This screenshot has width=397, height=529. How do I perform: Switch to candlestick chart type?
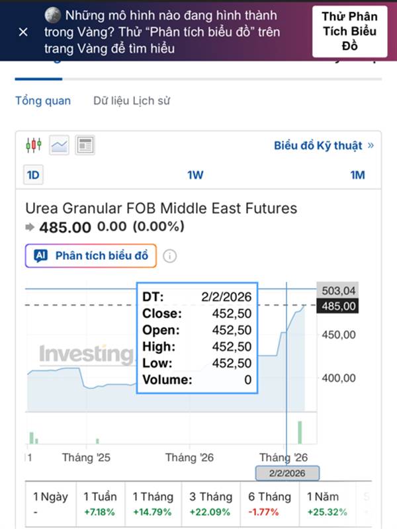coord(33,144)
